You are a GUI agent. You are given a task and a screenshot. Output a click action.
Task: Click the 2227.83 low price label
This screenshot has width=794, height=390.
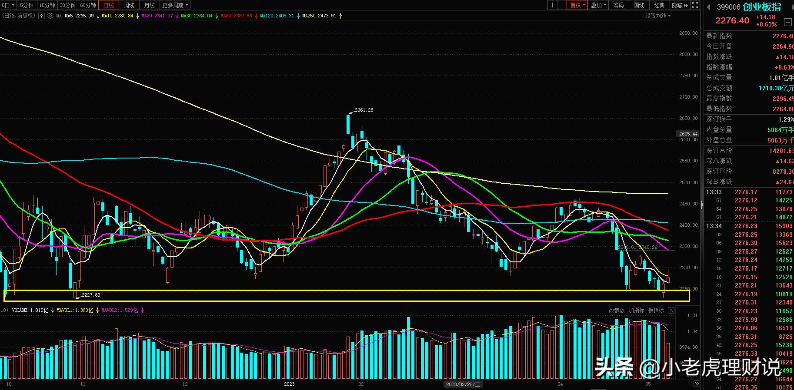91,295
